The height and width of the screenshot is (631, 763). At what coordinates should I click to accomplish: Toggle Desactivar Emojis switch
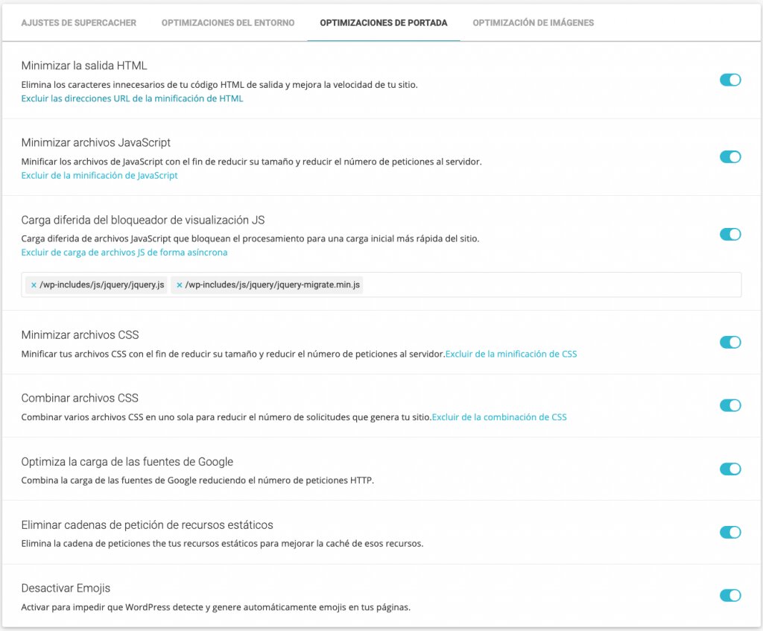pos(730,595)
